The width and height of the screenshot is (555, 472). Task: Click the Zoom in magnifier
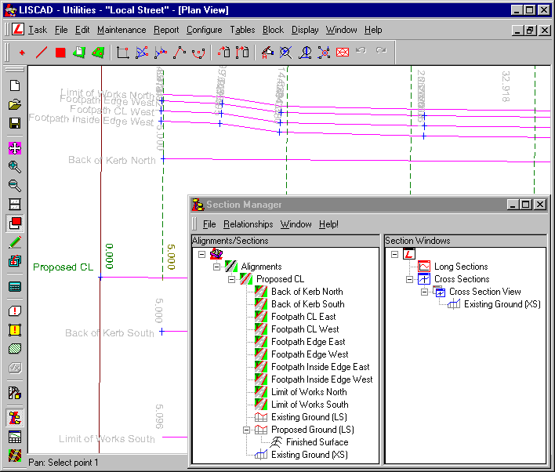coord(15,166)
